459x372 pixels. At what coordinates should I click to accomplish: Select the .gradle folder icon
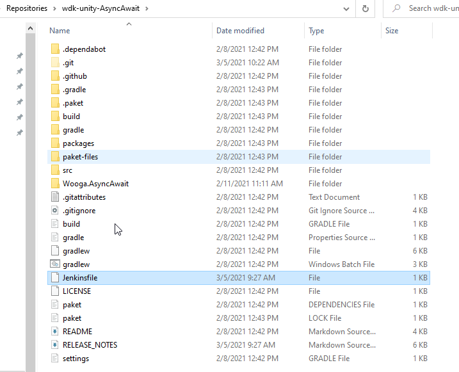click(55, 89)
